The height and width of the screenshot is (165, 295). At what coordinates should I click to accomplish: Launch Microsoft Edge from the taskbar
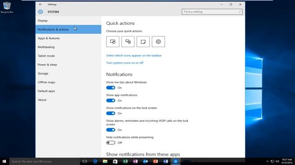click(95, 161)
